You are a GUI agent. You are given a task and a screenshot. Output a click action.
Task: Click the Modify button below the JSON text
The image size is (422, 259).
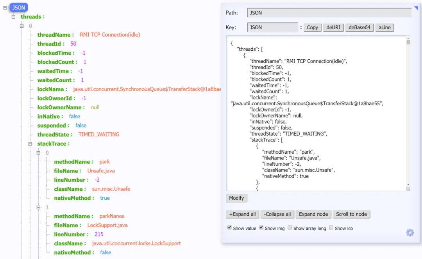coord(236,198)
